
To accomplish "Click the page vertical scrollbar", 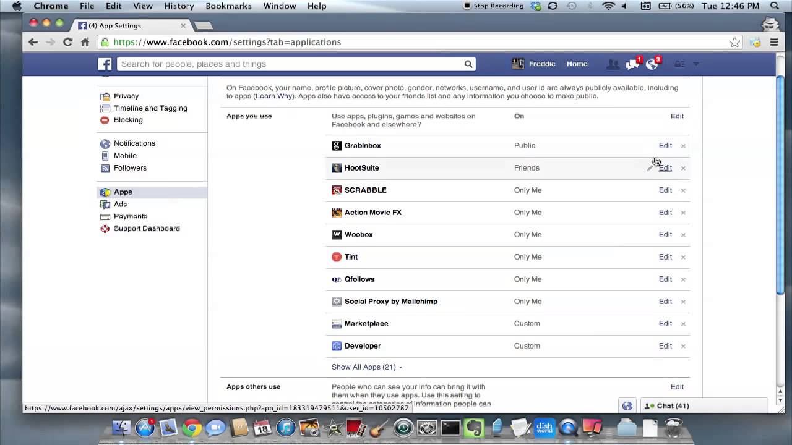I will pyautogui.click(x=780, y=185).
